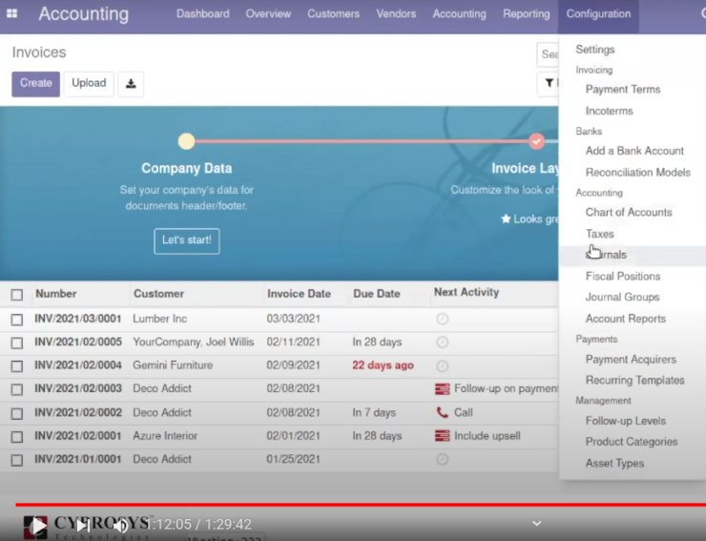Open Taxes configuration
This screenshot has height=541, width=706.
pos(599,234)
